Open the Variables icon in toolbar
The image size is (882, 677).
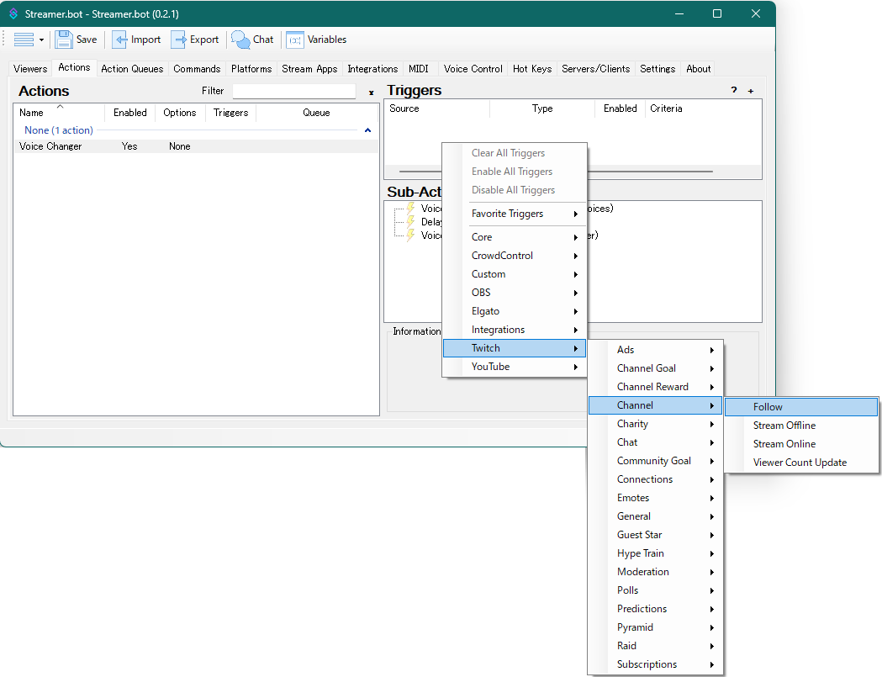coord(295,40)
